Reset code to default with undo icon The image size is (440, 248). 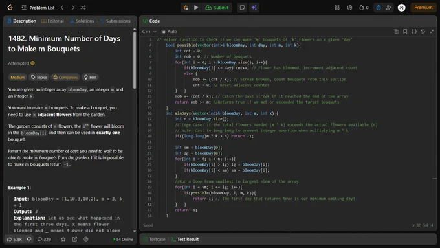[x=423, y=32]
